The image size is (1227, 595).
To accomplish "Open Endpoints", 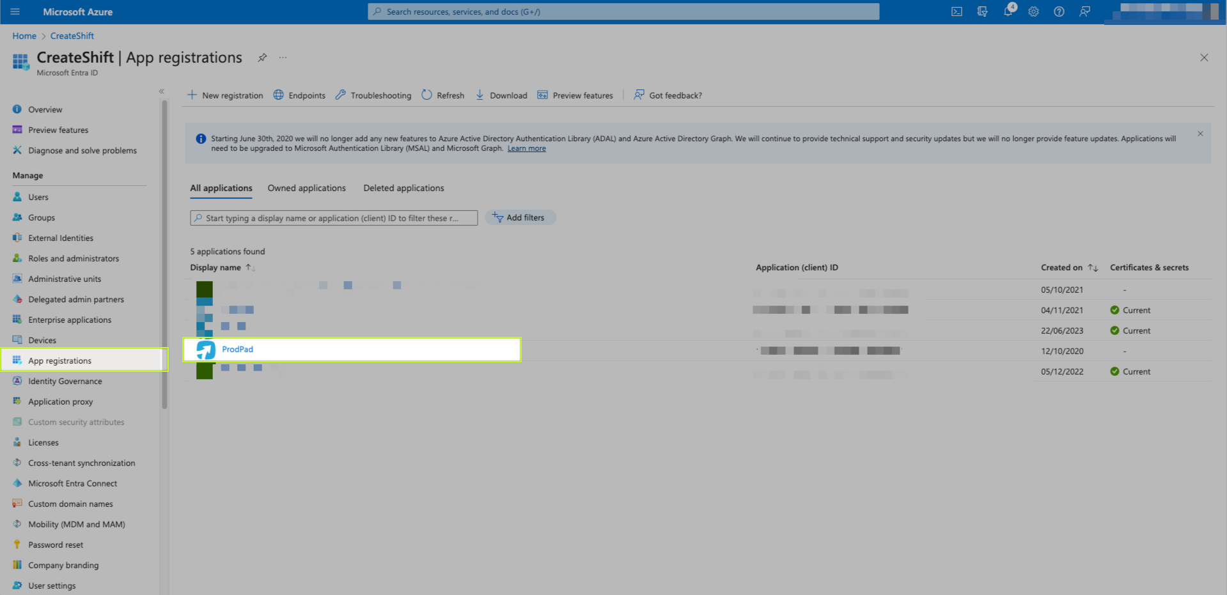I will [x=299, y=95].
